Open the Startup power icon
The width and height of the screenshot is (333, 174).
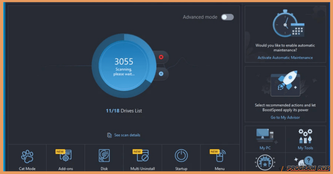pos(181,156)
